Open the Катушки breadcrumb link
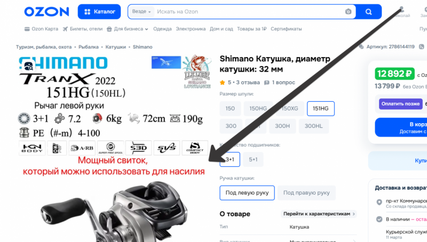Image resolution: width=427 pixels, height=242 pixels. [x=116, y=47]
